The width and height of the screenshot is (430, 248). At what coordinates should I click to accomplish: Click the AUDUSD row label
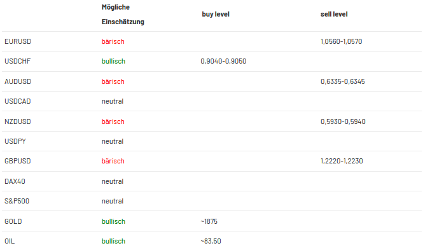[18, 81]
